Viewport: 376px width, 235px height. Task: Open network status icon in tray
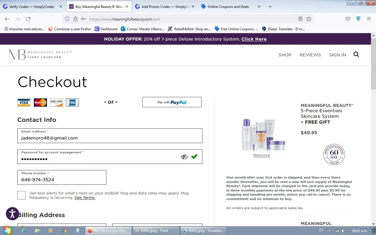[x=337, y=231]
